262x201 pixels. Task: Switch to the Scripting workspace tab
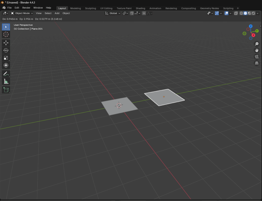coord(228,8)
